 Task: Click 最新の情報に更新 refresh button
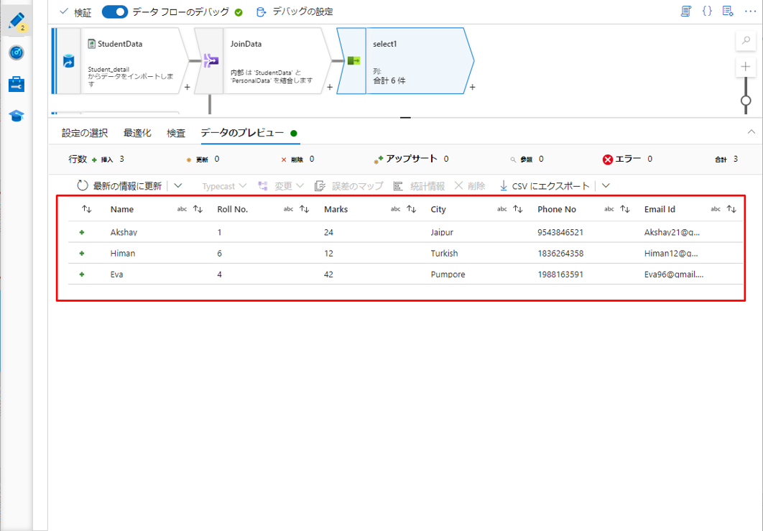click(119, 186)
